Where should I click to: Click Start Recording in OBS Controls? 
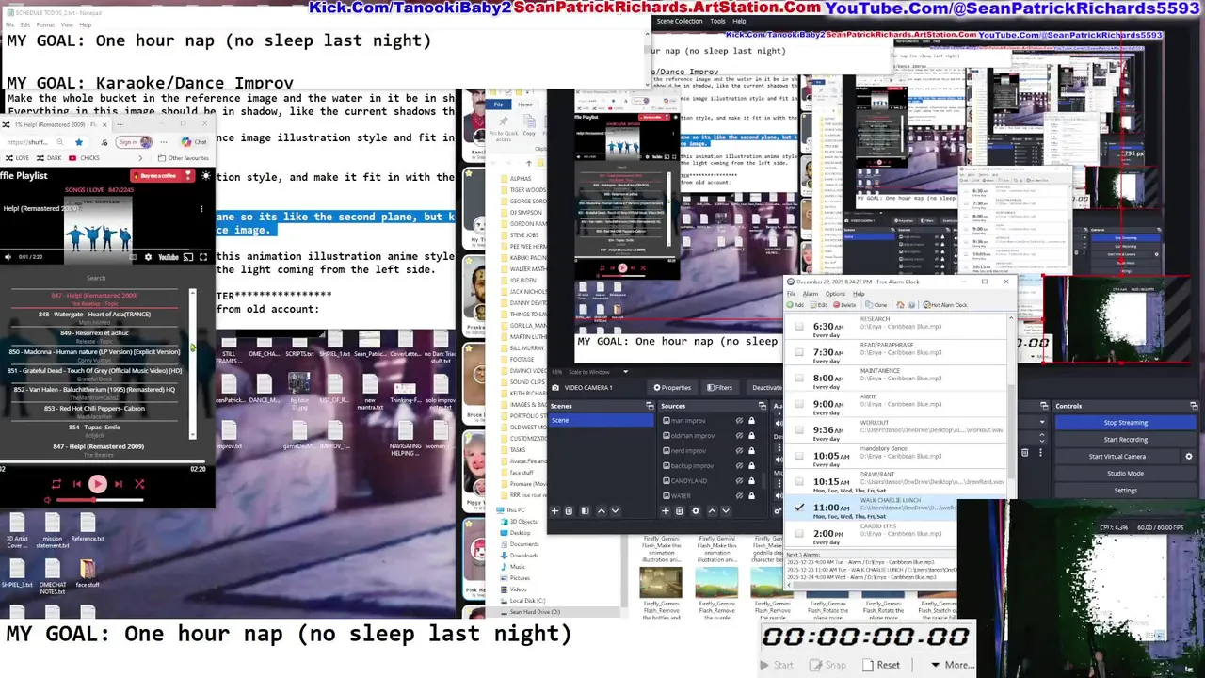1125,440
